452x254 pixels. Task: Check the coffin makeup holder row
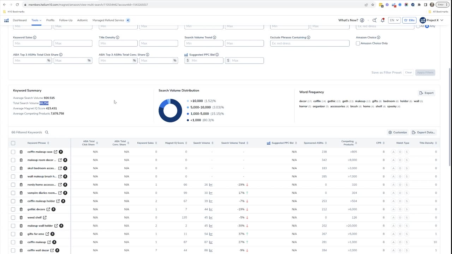pyautogui.click(x=13, y=201)
